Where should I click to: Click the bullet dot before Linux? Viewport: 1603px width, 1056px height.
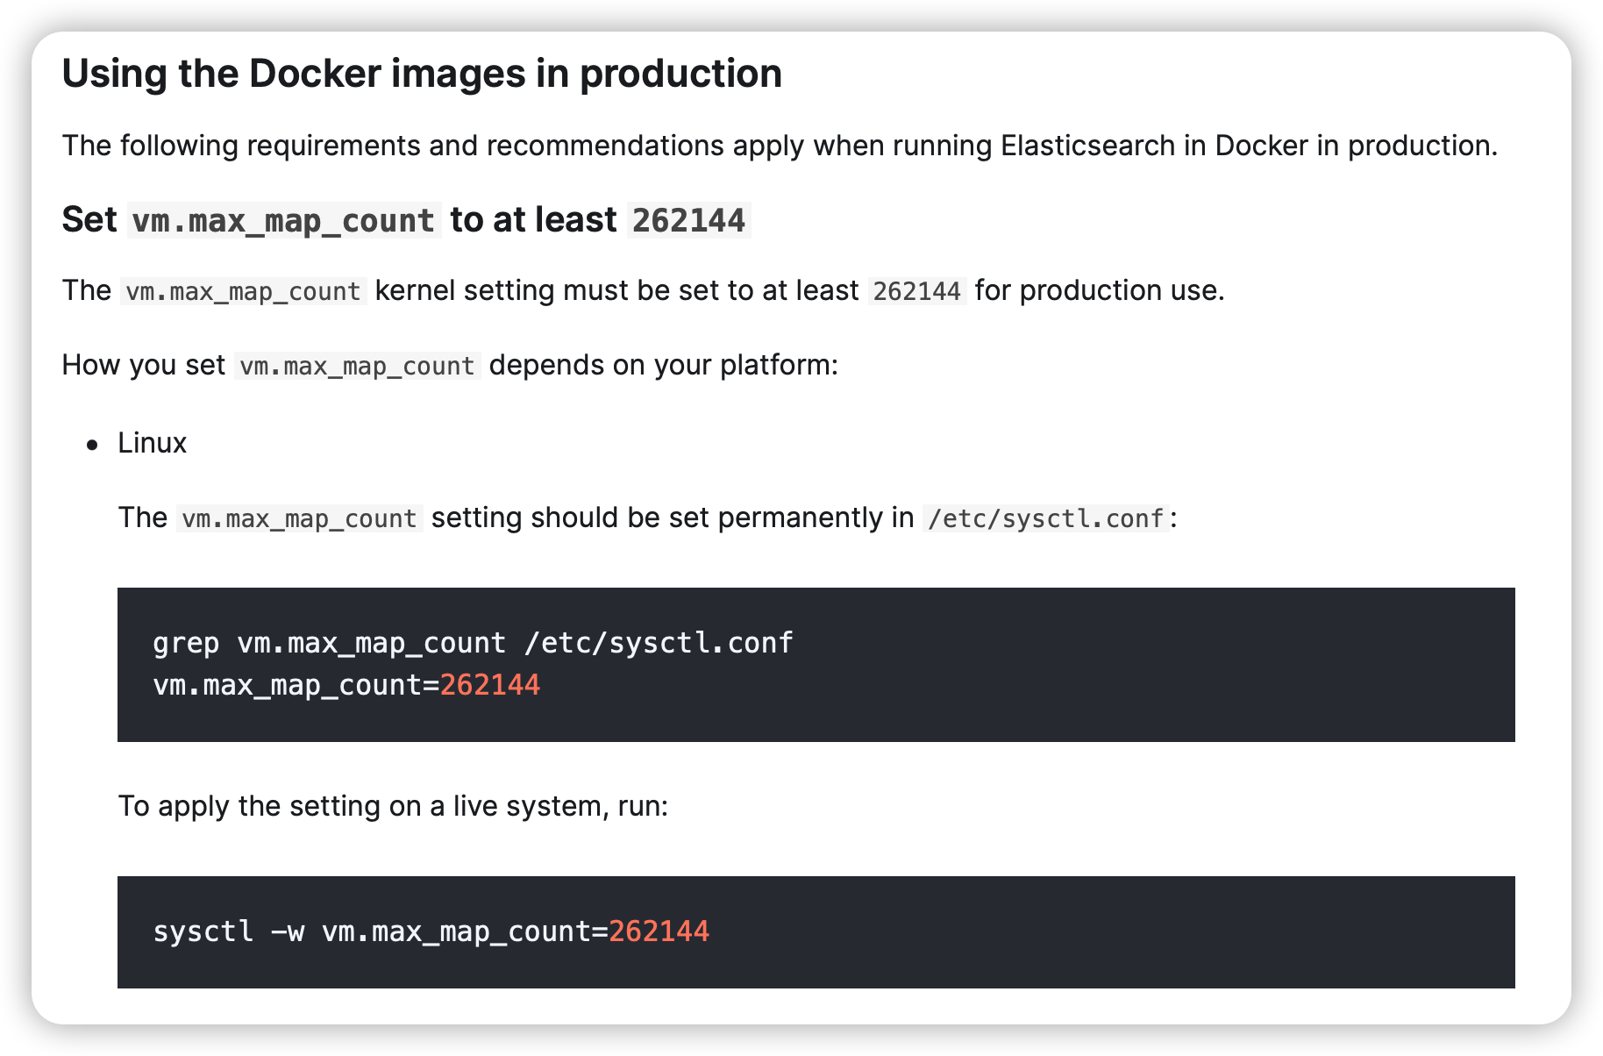tap(93, 446)
